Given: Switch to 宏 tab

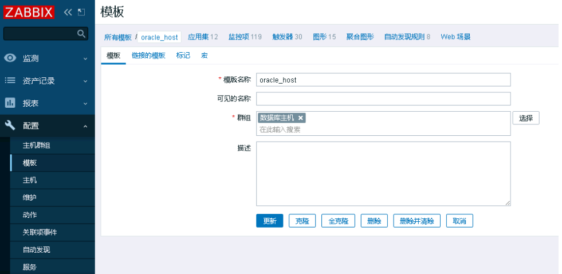Looking at the screenshot, I should (205, 56).
